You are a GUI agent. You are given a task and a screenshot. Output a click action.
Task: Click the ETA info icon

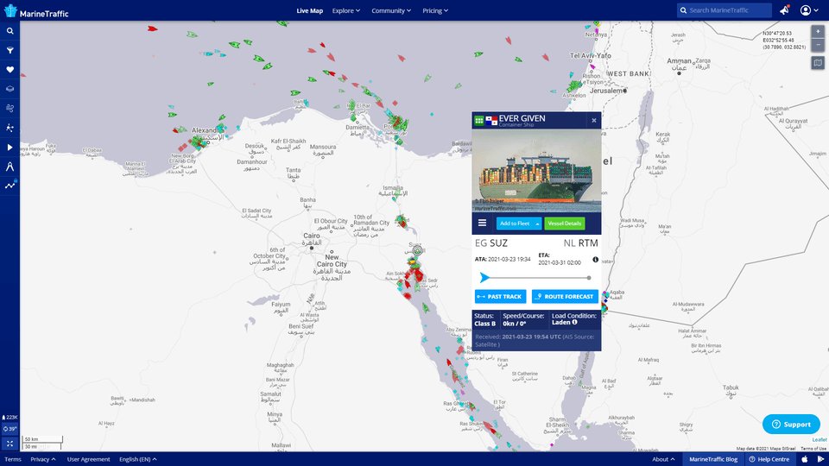coord(595,260)
